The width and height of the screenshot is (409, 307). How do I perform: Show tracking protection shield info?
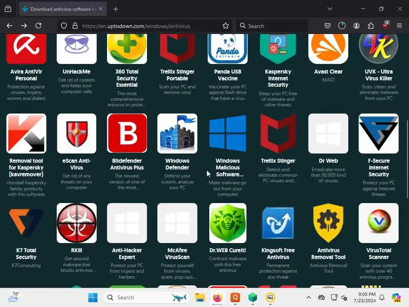[64, 26]
